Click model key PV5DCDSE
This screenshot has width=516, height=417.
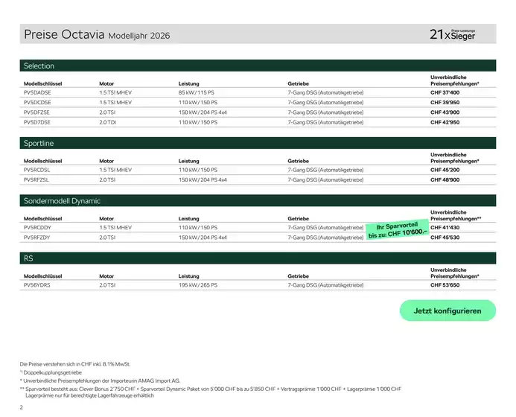pos(37,102)
